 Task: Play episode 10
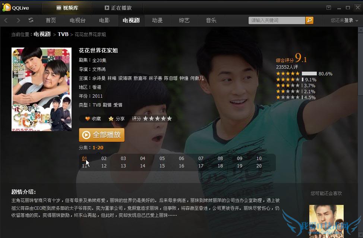click(259, 159)
